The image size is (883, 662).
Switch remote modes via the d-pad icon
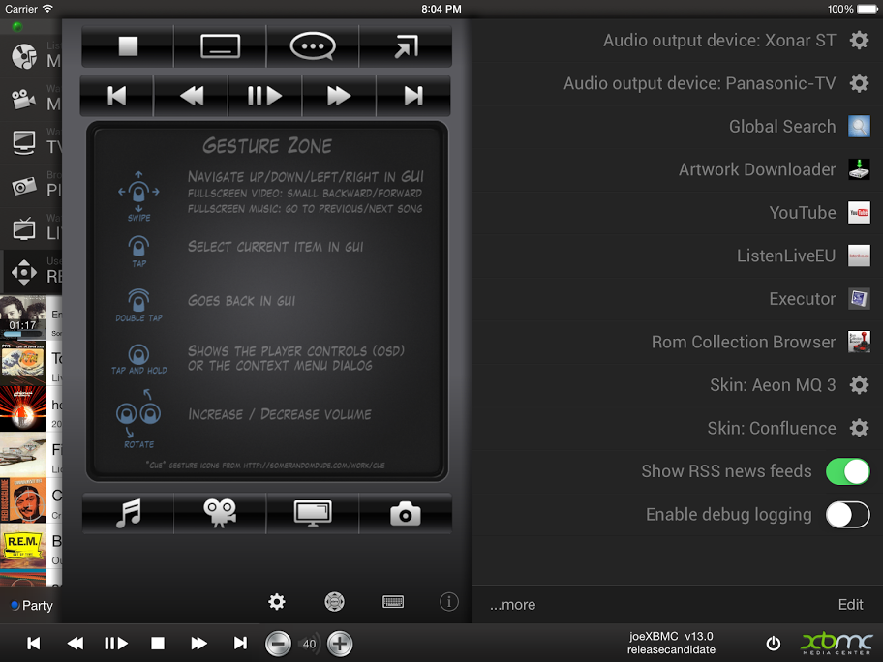pos(334,601)
